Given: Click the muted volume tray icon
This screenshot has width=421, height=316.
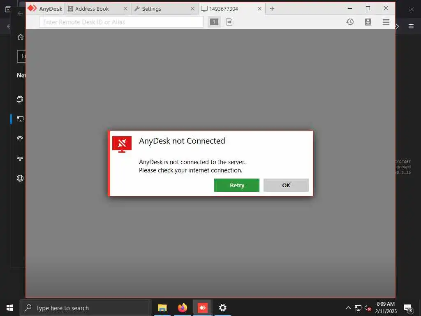Looking at the screenshot, I should 368,308.
